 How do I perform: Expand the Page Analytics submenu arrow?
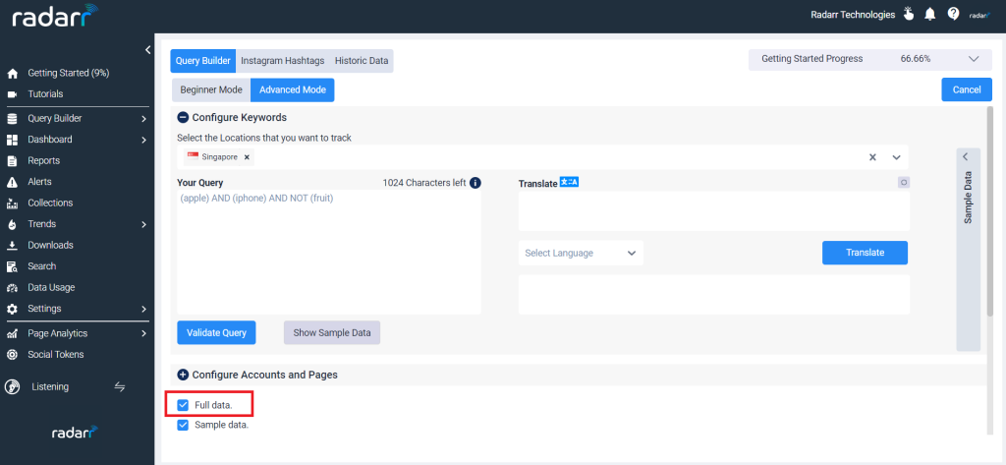pyautogui.click(x=143, y=334)
